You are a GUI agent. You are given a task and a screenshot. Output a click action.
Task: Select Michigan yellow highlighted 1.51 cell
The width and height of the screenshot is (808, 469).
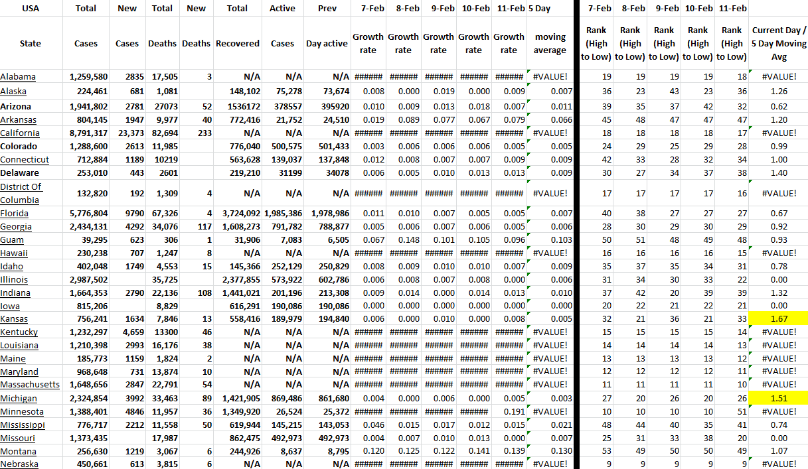click(x=779, y=398)
